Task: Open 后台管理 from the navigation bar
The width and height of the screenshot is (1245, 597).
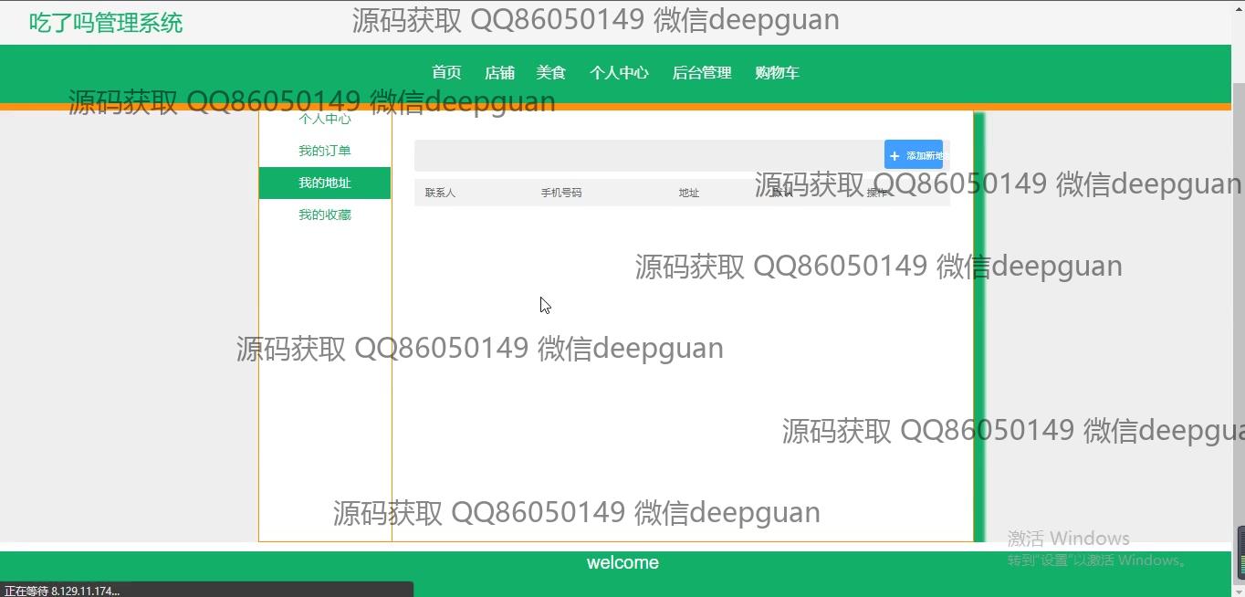Action: (x=702, y=73)
